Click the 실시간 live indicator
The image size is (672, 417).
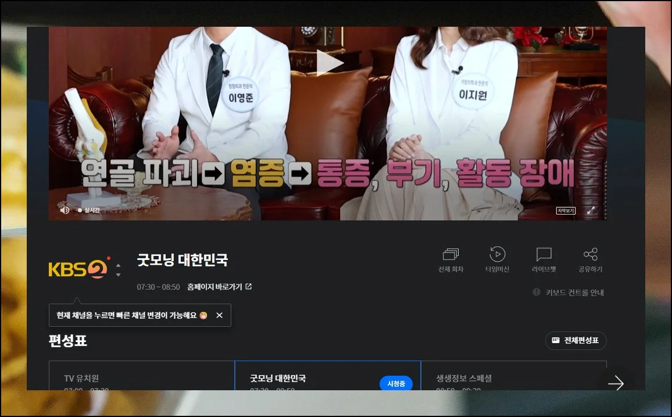pos(90,210)
